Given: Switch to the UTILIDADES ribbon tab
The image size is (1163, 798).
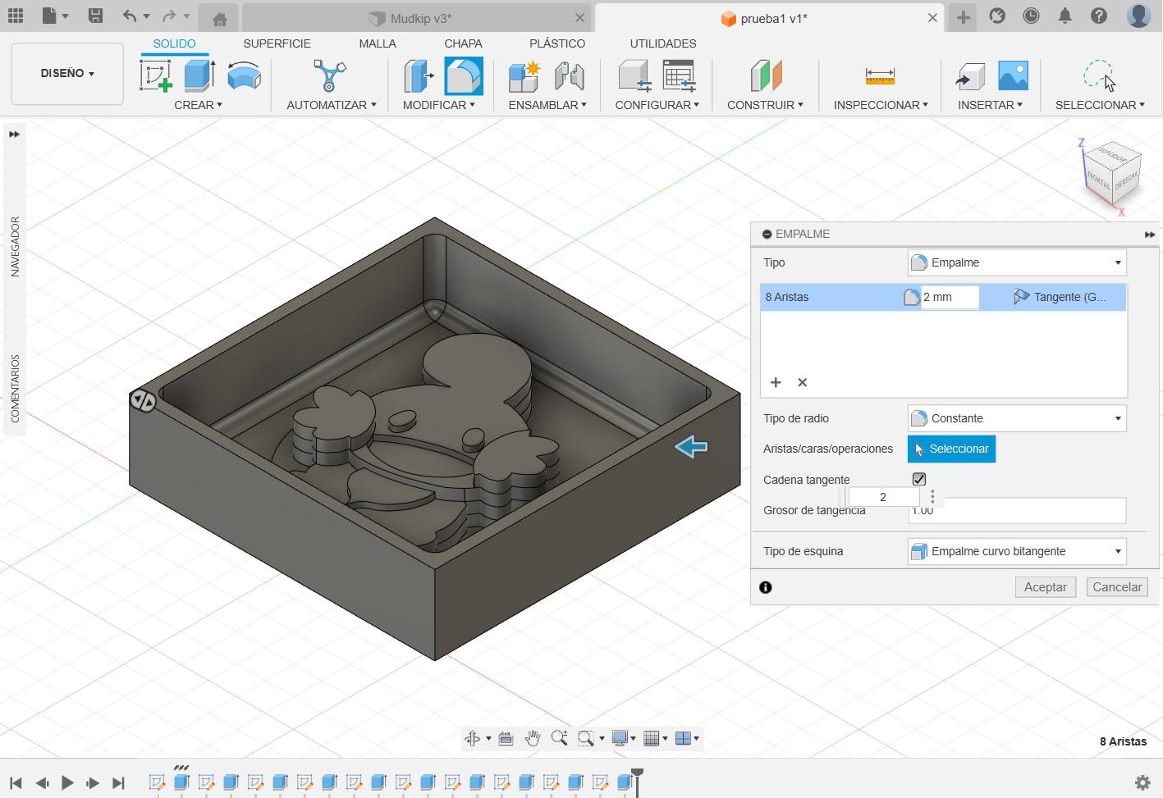Looking at the screenshot, I should (x=663, y=43).
